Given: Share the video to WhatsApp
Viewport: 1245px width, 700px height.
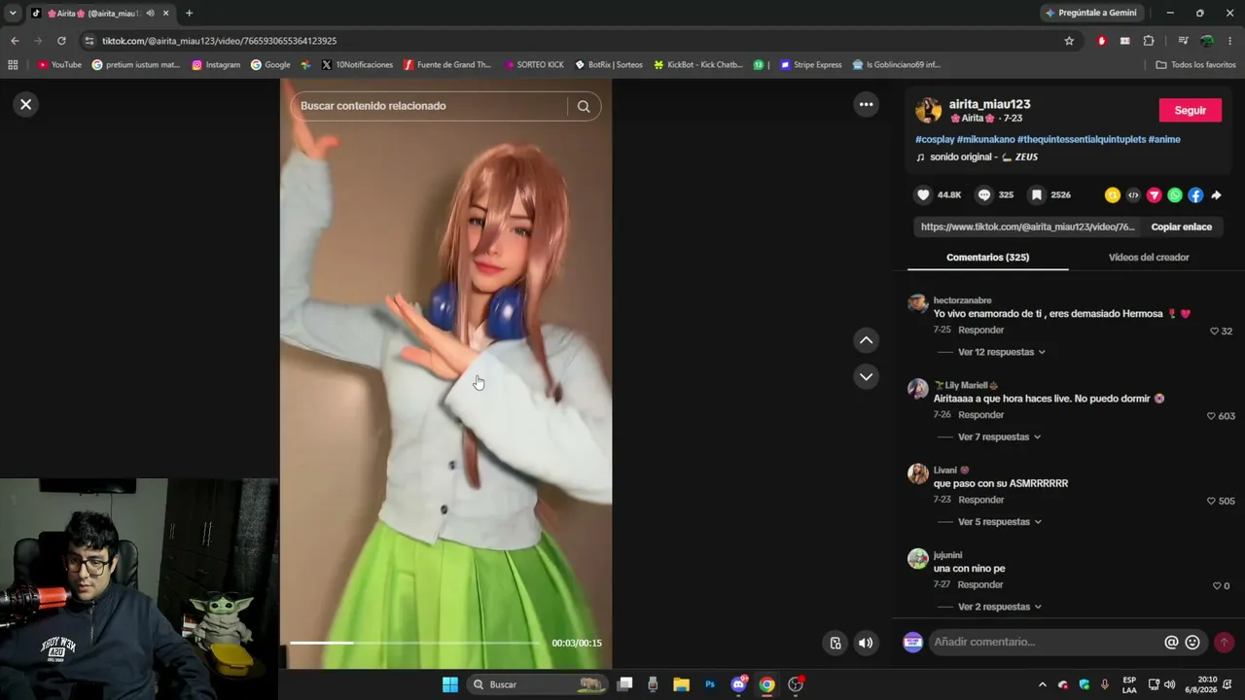Looking at the screenshot, I should (1175, 195).
